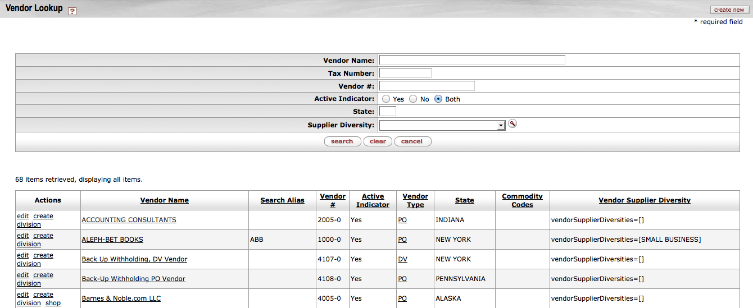Select the Yes active indicator radio
The height and width of the screenshot is (308, 753).
click(386, 99)
